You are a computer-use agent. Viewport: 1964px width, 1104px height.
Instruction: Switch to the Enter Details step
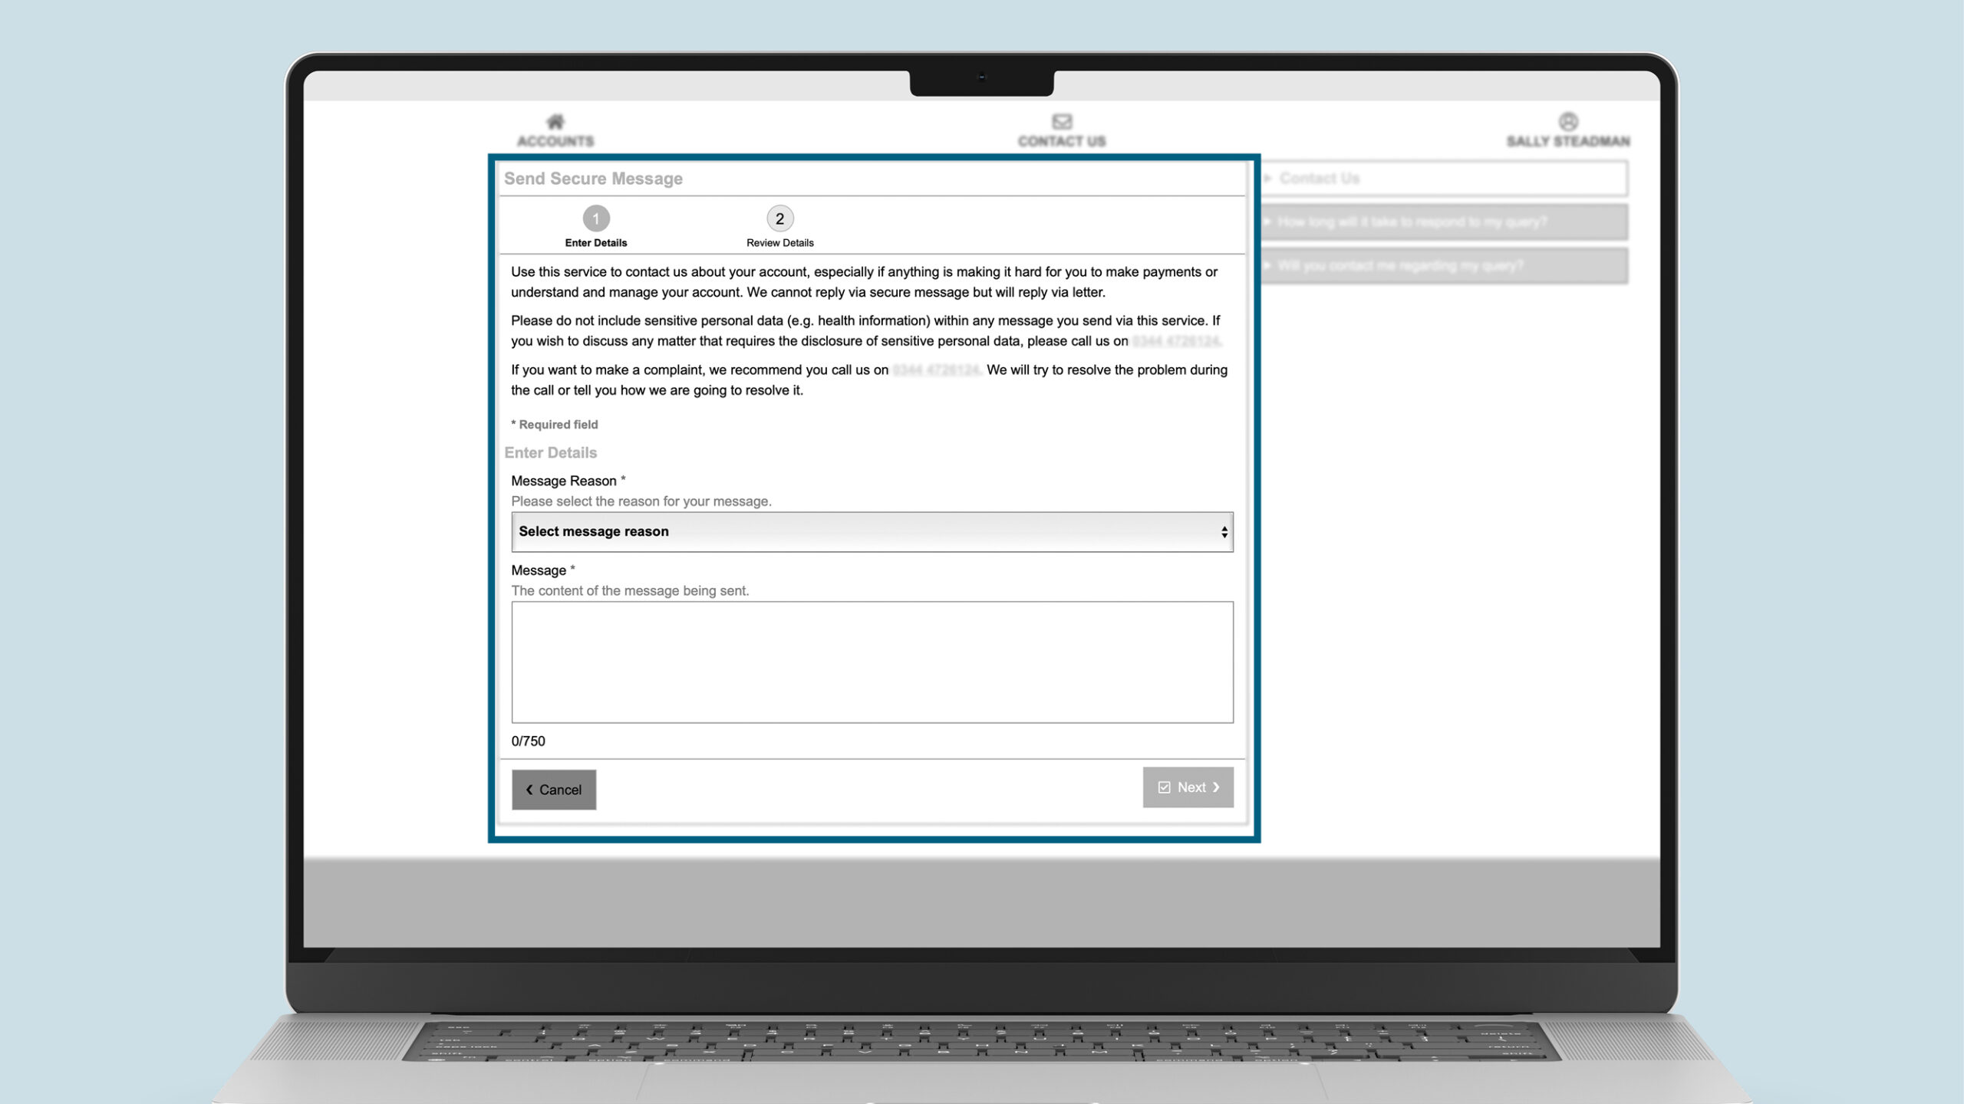pos(596,243)
